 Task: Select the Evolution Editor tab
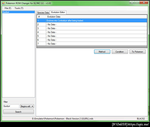(x=58, y=12)
